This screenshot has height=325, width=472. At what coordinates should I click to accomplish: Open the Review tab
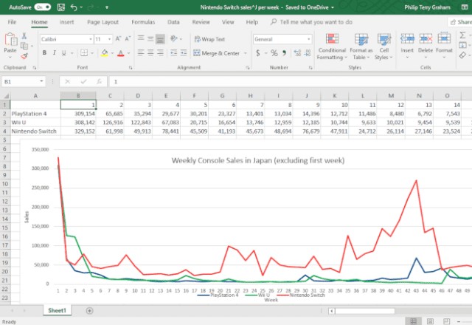tap(201, 22)
